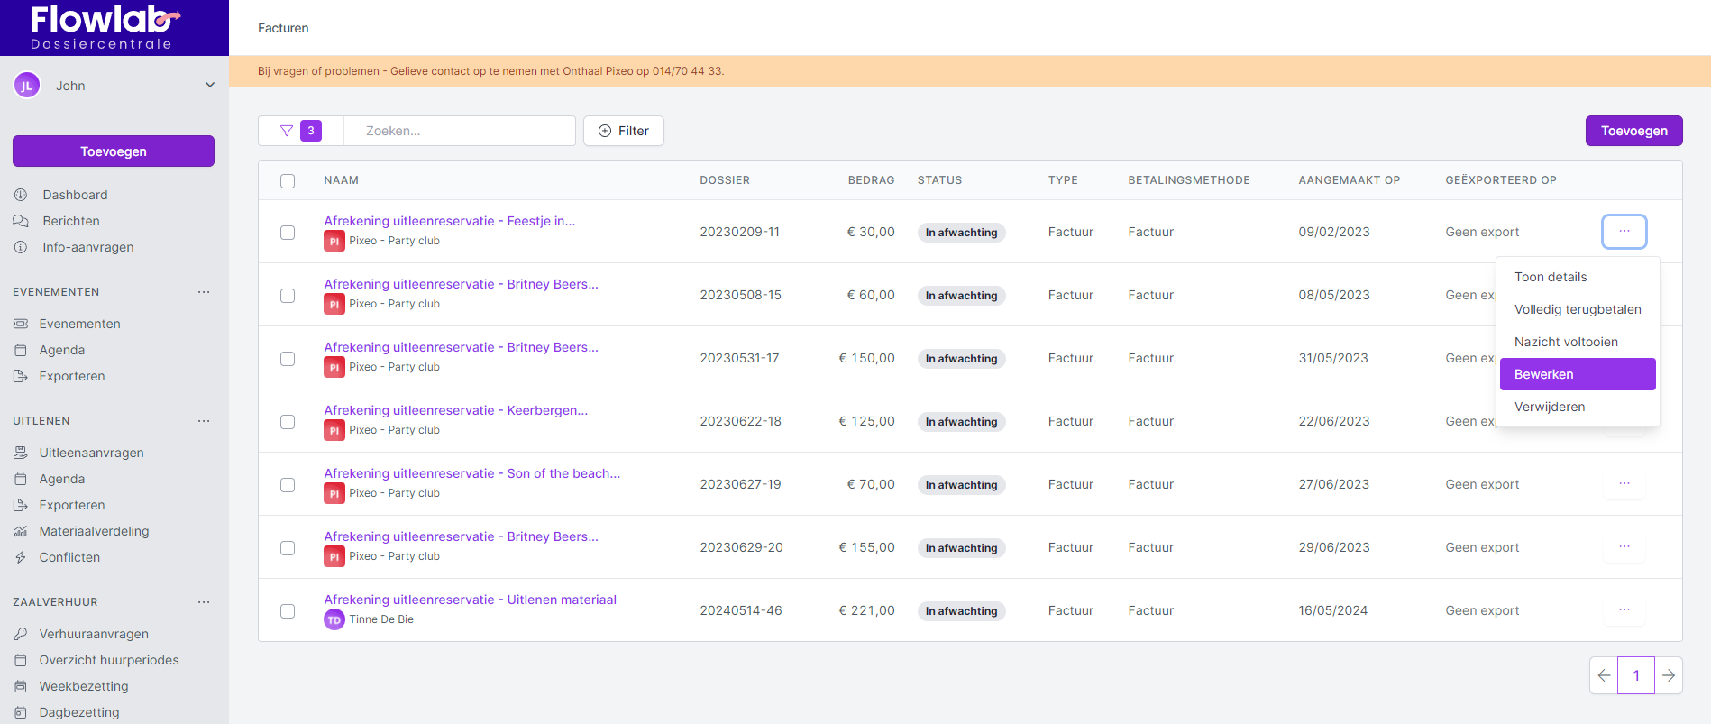Viewport: 1711px width, 724px height.
Task: Open the Afrekening uitleenreservatie - Keerbergen link
Action: (455, 410)
